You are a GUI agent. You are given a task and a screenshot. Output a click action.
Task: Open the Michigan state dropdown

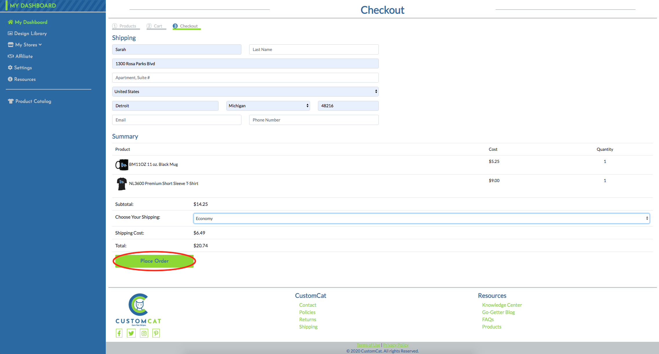pos(267,106)
